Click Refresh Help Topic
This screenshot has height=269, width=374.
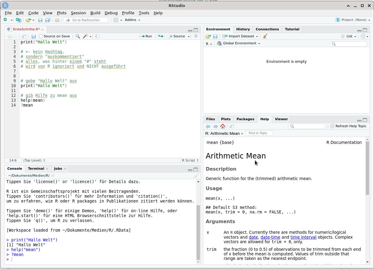click(x=348, y=126)
